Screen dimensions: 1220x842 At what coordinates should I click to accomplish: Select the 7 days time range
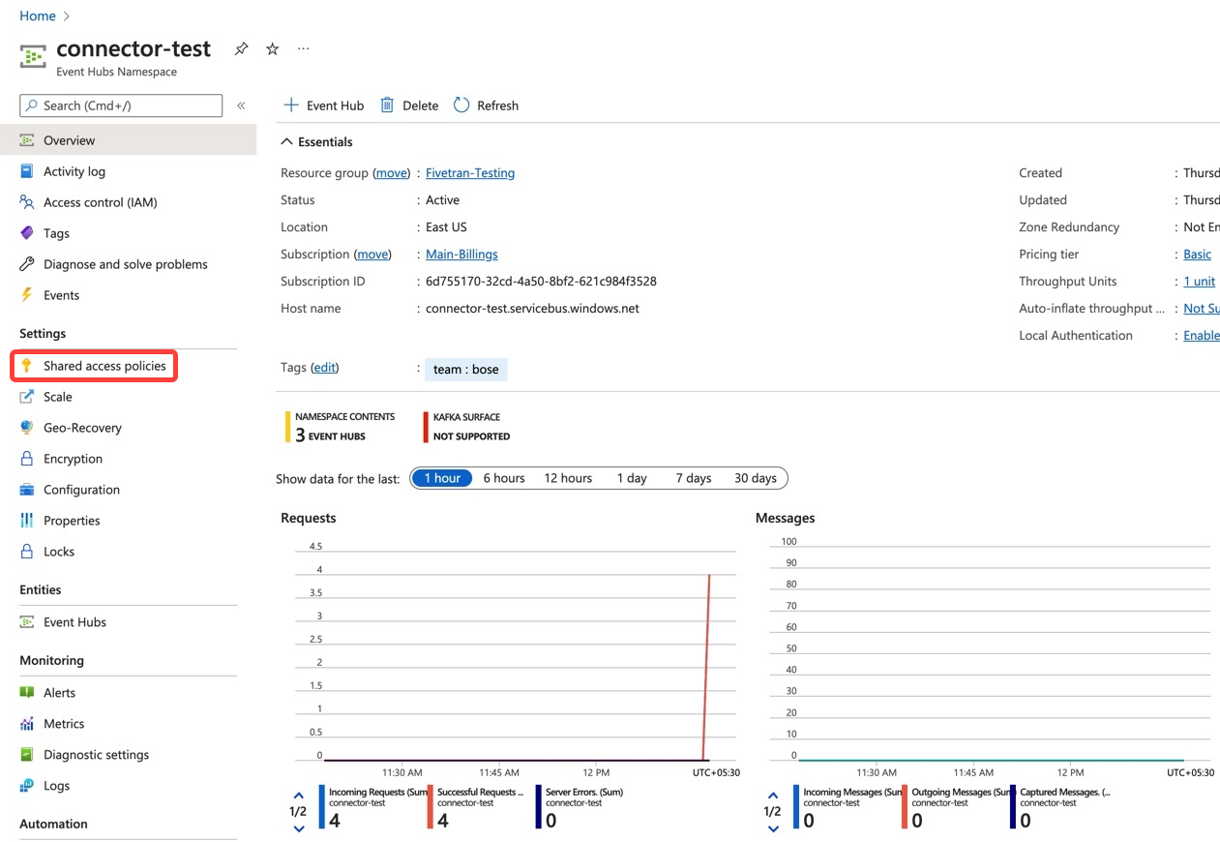(x=694, y=478)
